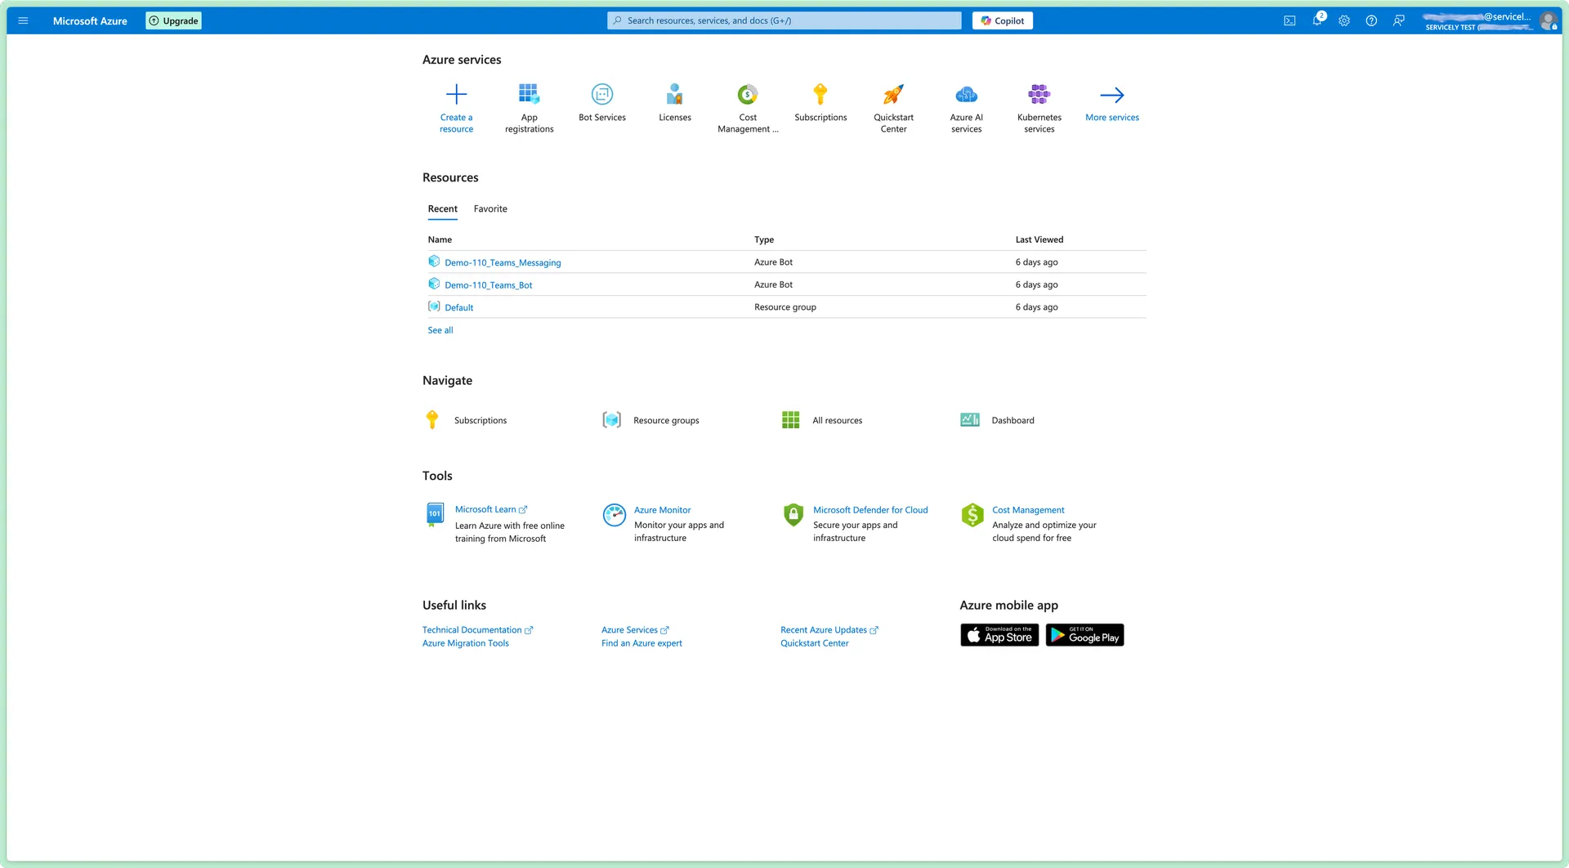Click Azure Bot type for Demo-110_Teams_Messaging

point(773,262)
